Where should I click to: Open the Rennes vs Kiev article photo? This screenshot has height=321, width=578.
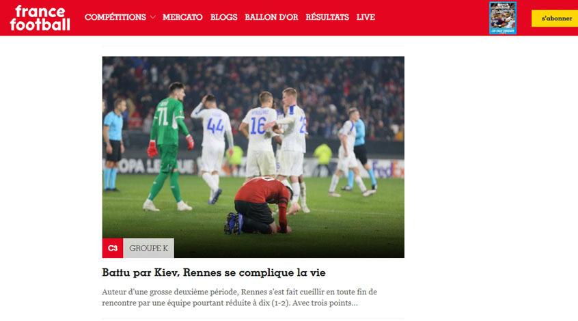(x=253, y=157)
